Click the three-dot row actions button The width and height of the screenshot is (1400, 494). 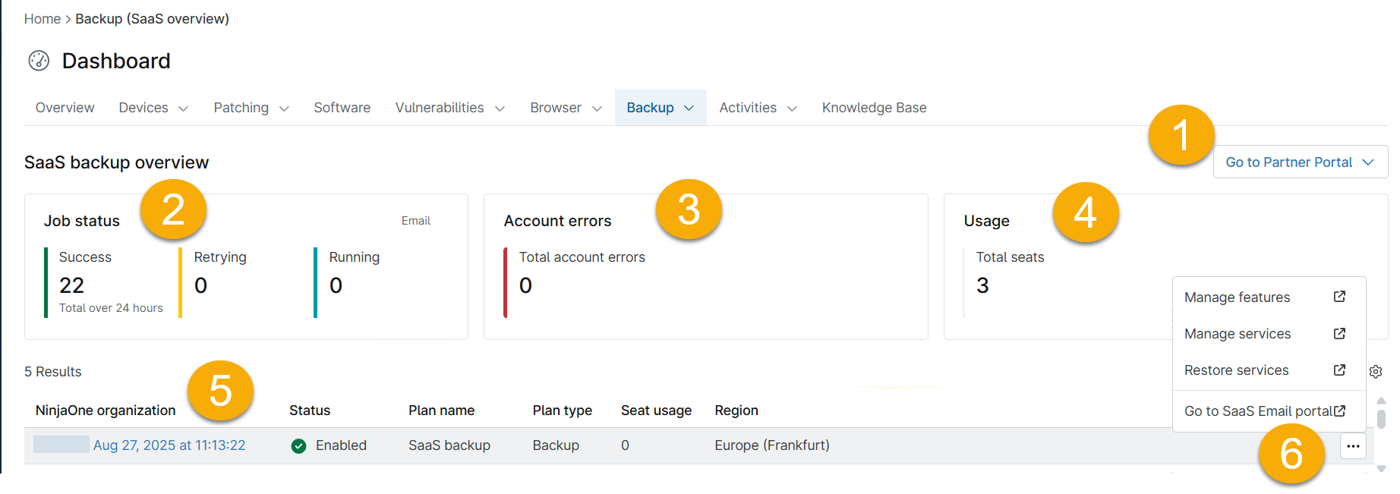(1353, 446)
